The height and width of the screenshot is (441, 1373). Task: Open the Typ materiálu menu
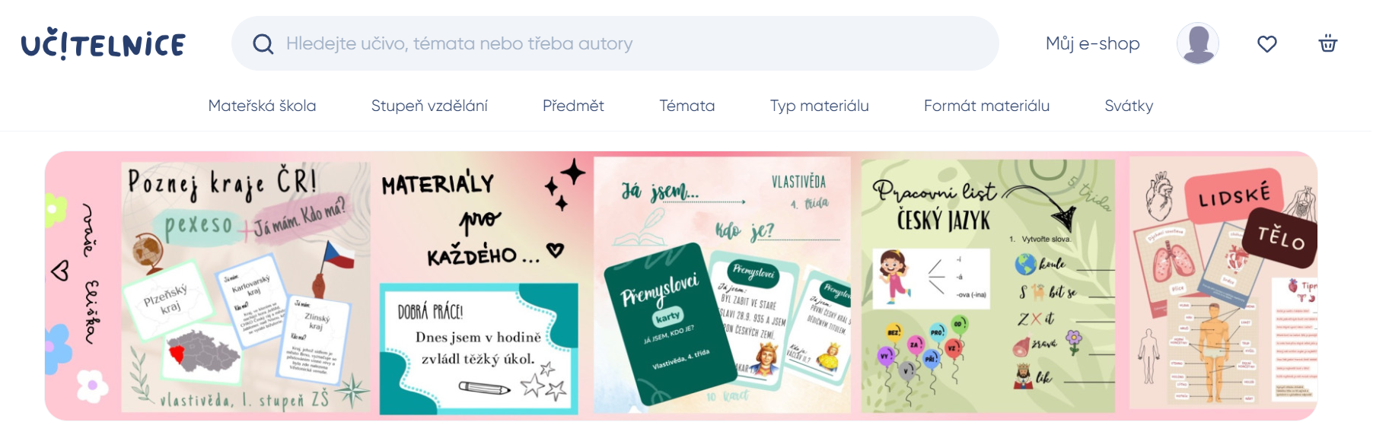[x=819, y=106]
